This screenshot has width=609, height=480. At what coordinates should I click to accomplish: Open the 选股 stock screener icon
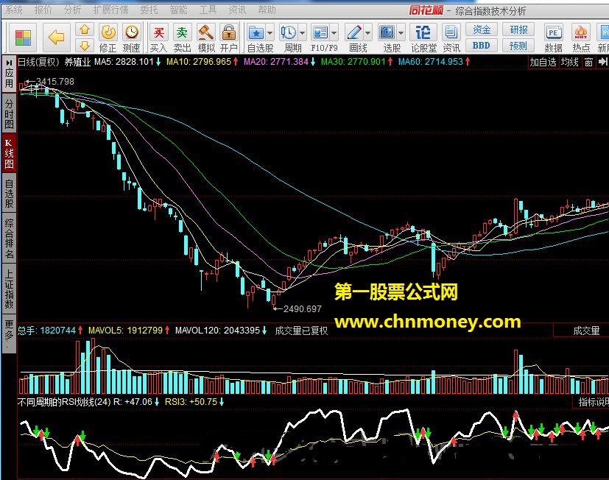(387, 32)
